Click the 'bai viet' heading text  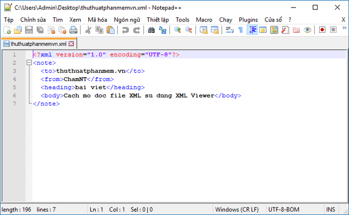pyautogui.click(x=90, y=87)
